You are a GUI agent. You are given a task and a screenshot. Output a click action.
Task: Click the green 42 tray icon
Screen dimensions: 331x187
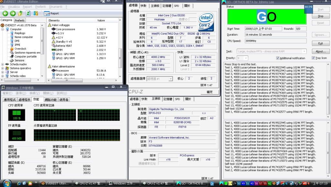tap(270, 183)
